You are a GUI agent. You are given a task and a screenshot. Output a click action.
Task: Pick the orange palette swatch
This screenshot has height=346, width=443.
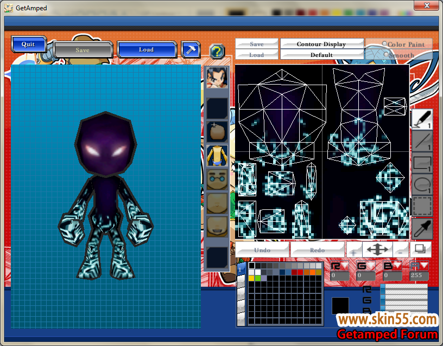click(313, 272)
